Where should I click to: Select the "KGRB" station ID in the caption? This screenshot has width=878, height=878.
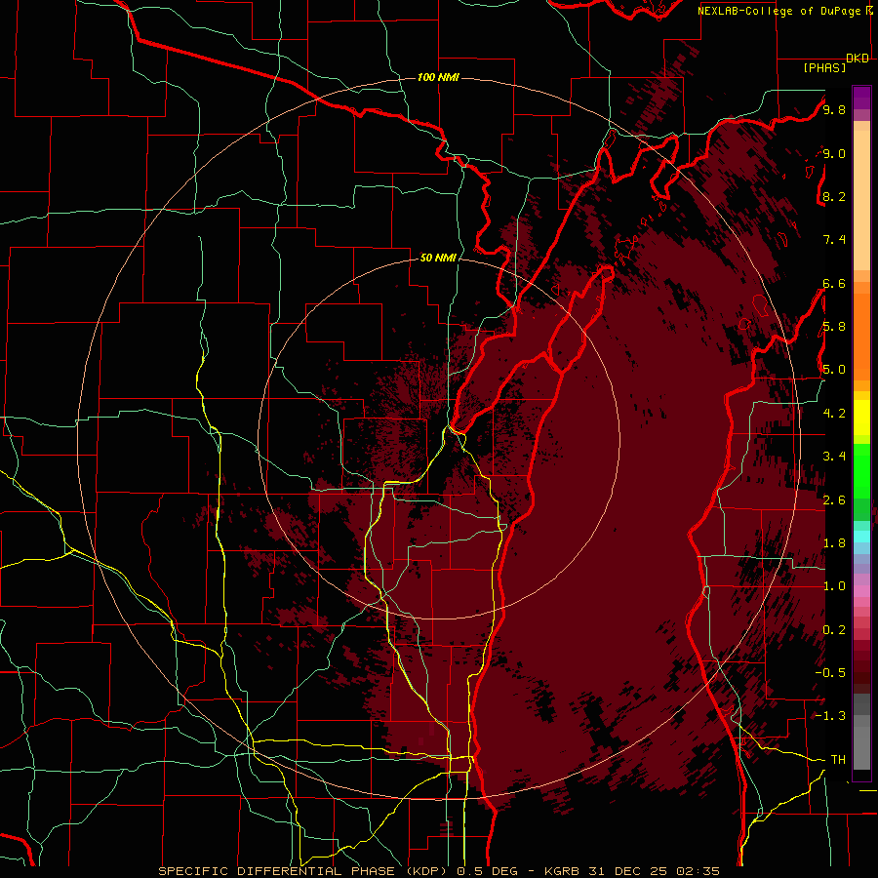(x=563, y=871)
